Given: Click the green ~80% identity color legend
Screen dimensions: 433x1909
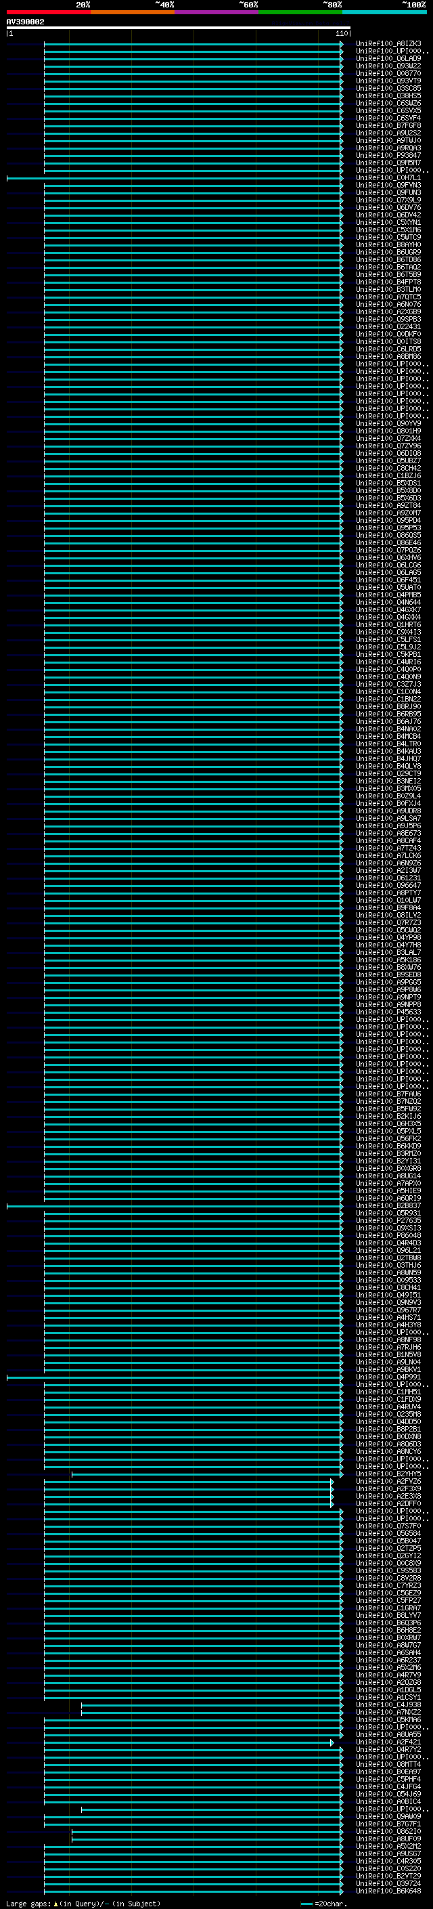Looking at the screenshot, I should tap(300, 12).
